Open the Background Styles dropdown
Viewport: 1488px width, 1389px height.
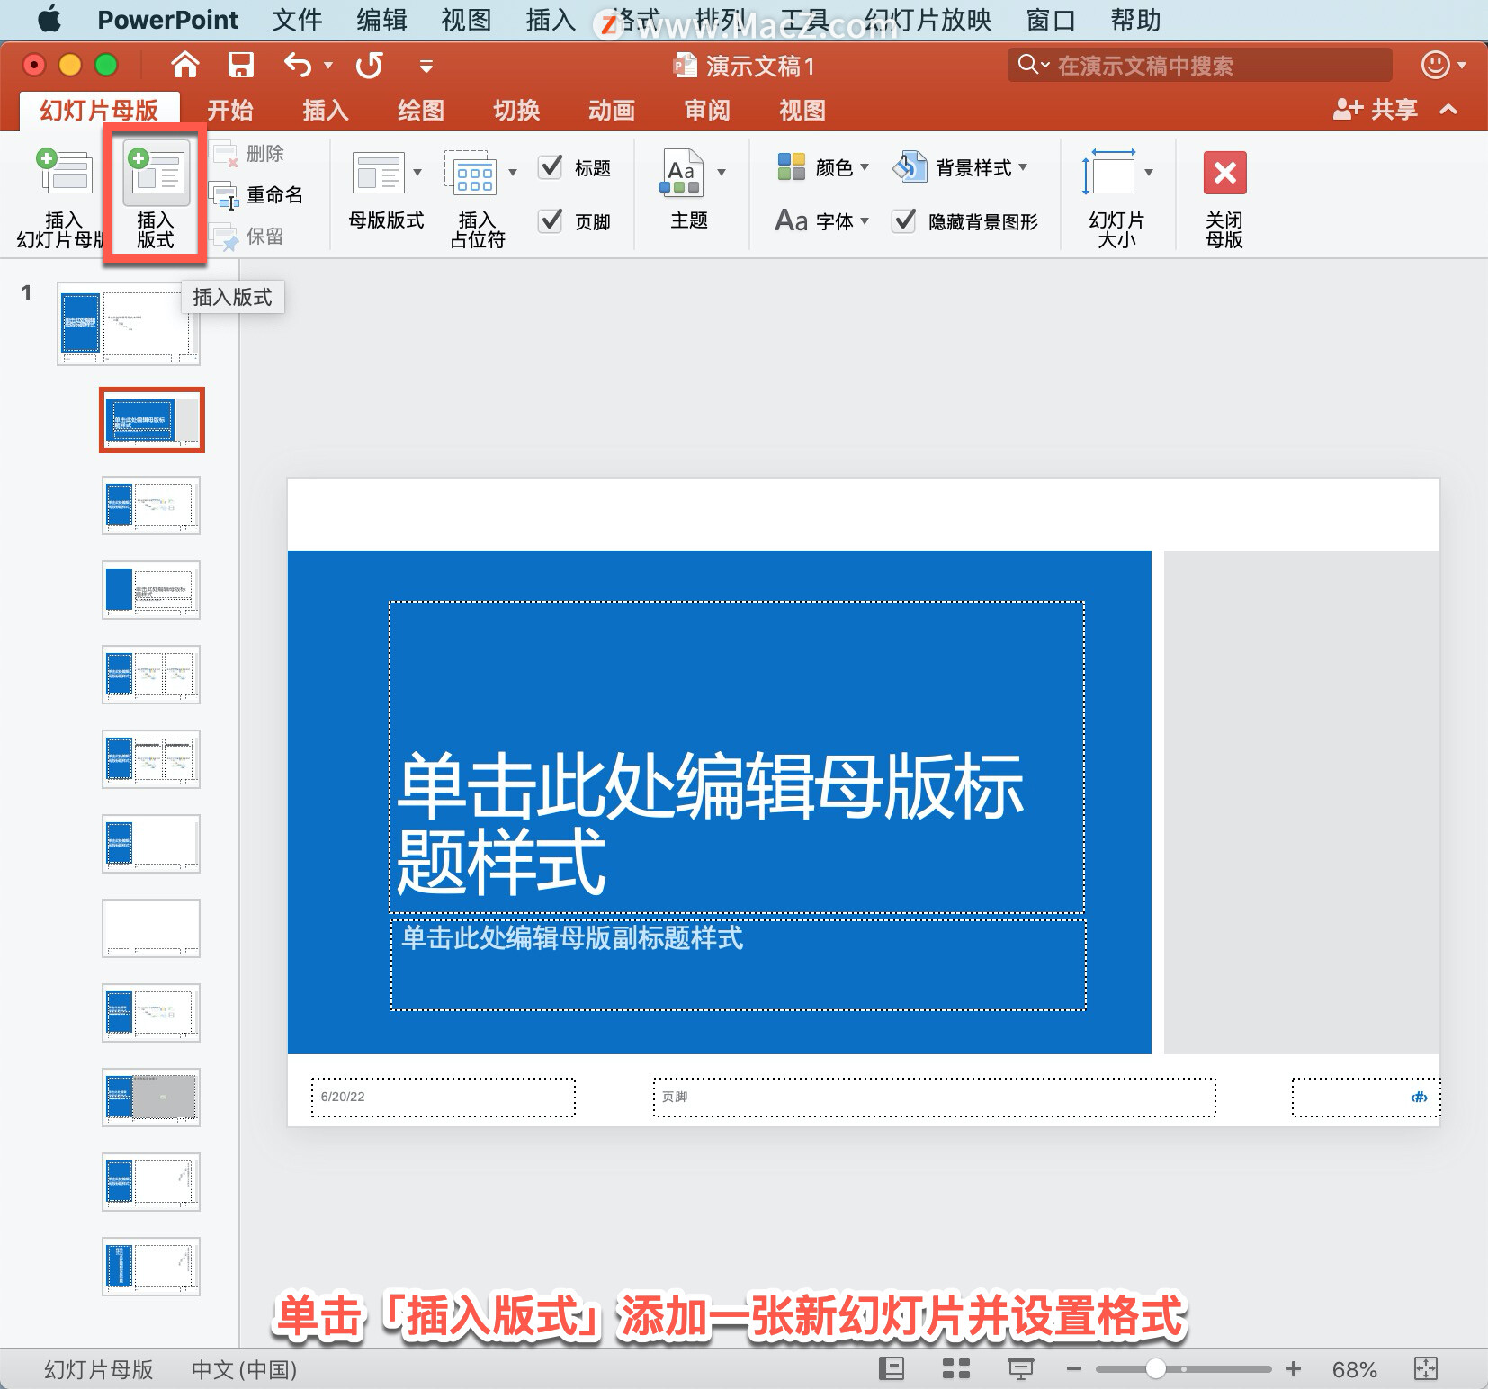[x=961, y=167]
